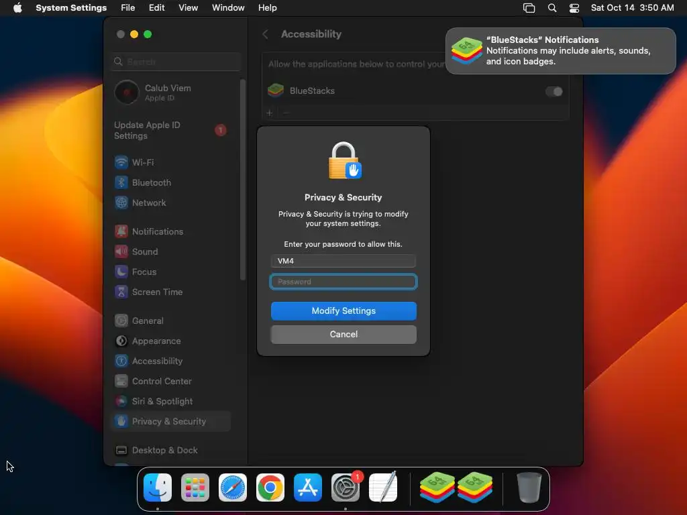687x515 pixels.
Task: Click System Settings icon in Dock
Action: [x=346, y=488]
